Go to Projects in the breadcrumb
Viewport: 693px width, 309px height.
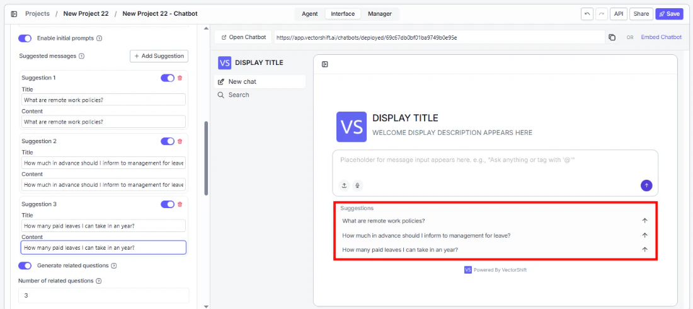tap(38, 14)
